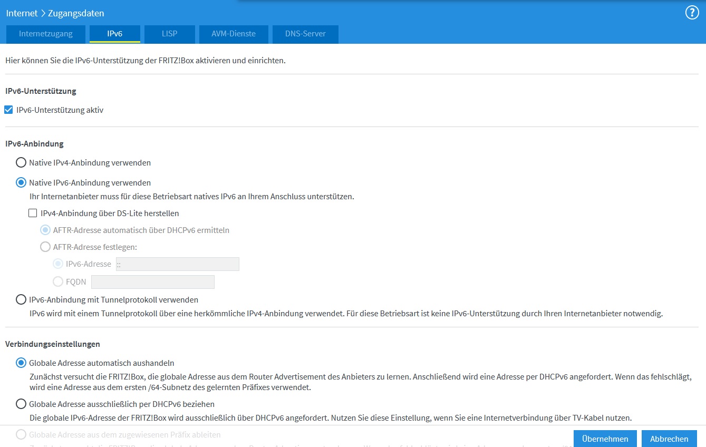Viewport: 706px width, 447px height.
Task: Click the IPv6-Adresse input field
Action: [x=177, y=264]
